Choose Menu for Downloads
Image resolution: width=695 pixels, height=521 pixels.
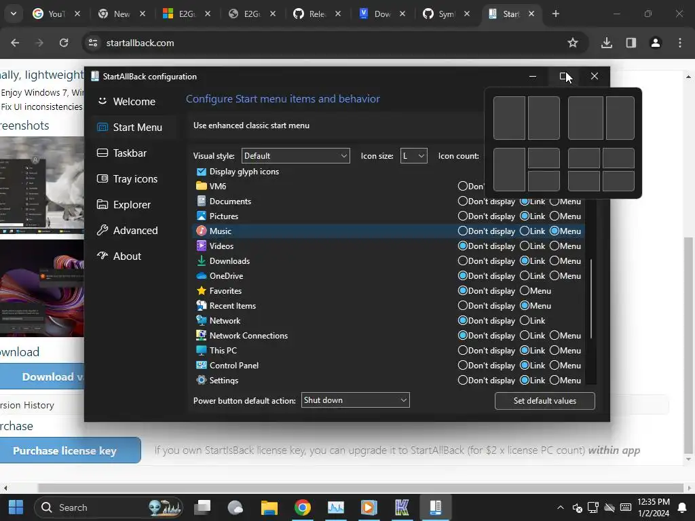555,261
